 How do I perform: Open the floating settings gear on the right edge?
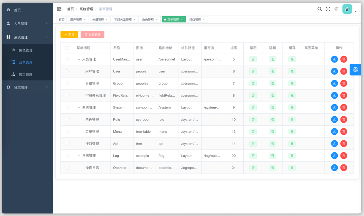(355, 69)
